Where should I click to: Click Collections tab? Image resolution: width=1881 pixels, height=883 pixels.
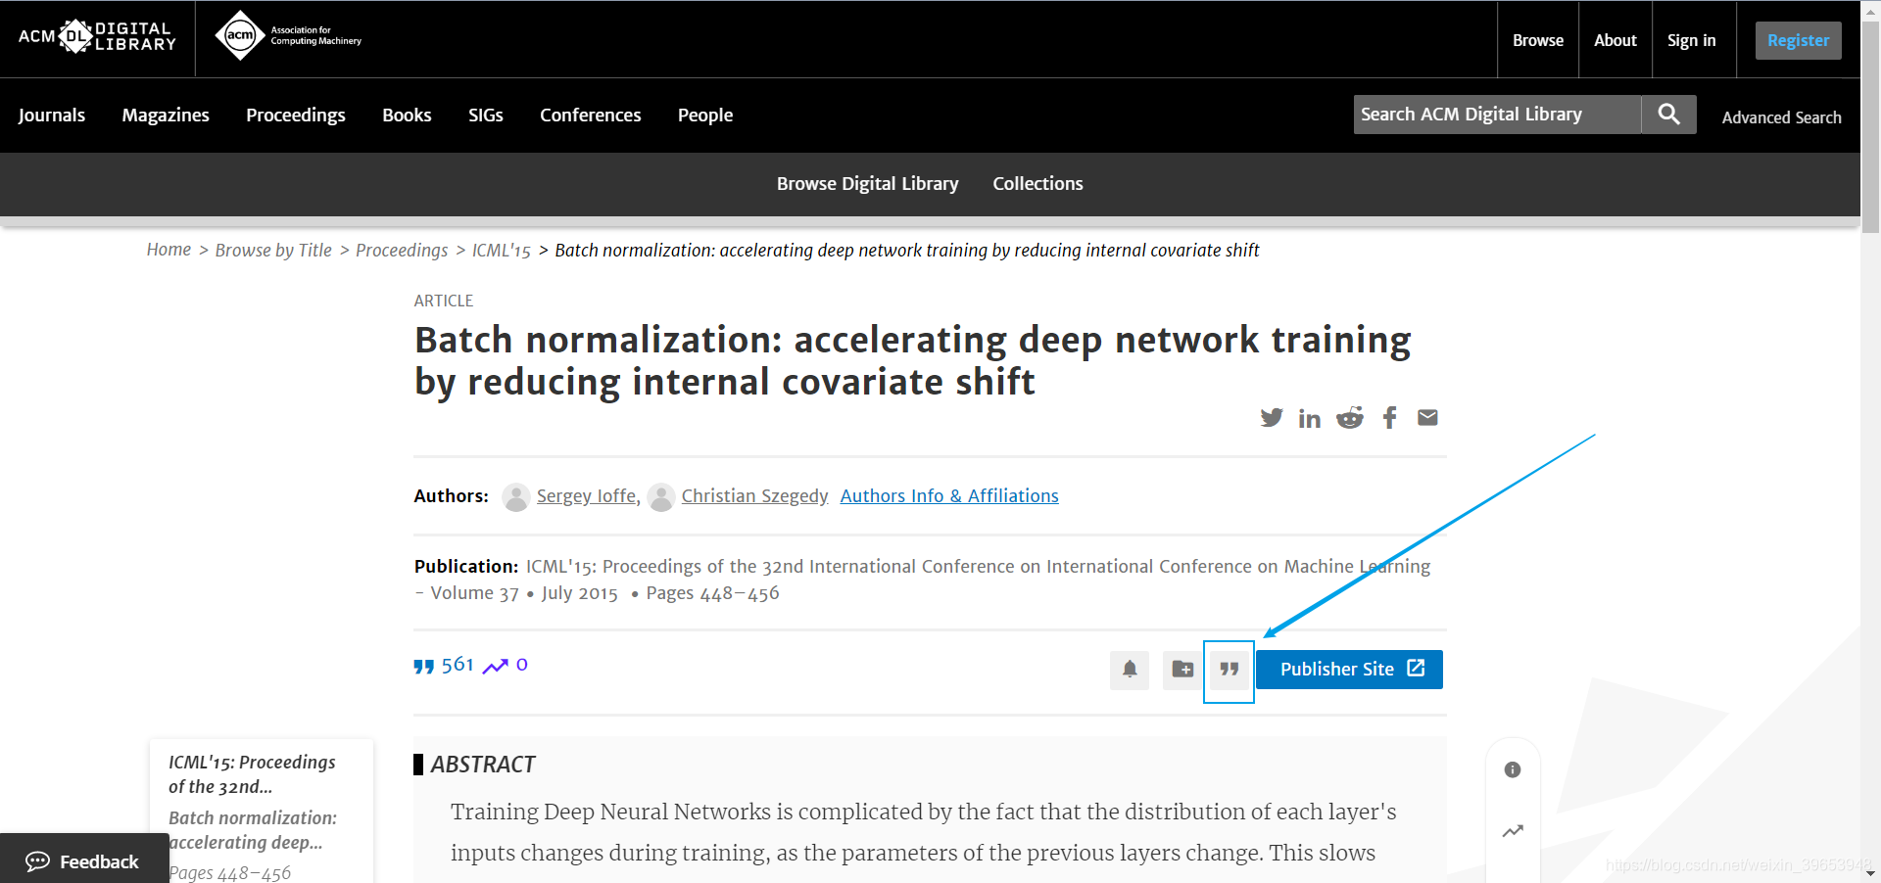1038,184
